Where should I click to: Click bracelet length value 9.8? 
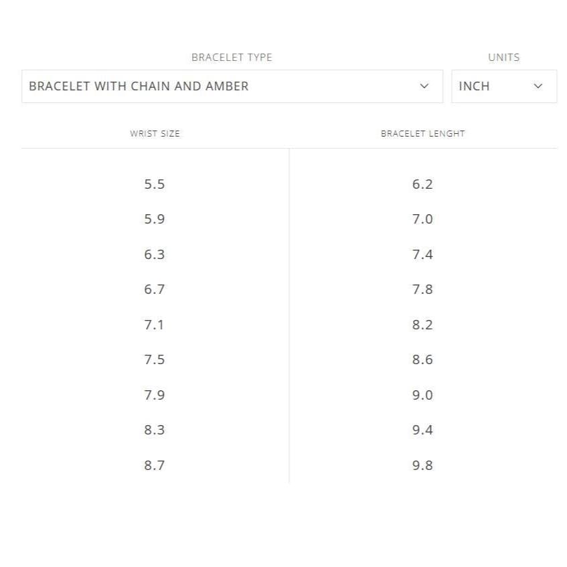[422, 465]
